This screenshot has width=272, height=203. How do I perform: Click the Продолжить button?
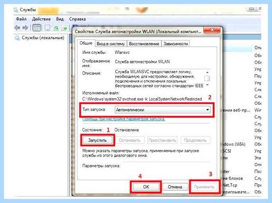click(x=195, y=140)
